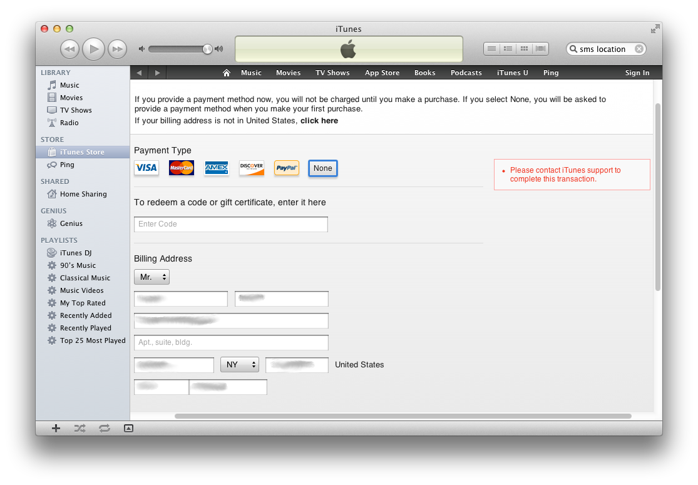Choose American Express as payment type
The width and height of the screenshot is (698, 485).
tap(217, 168)
